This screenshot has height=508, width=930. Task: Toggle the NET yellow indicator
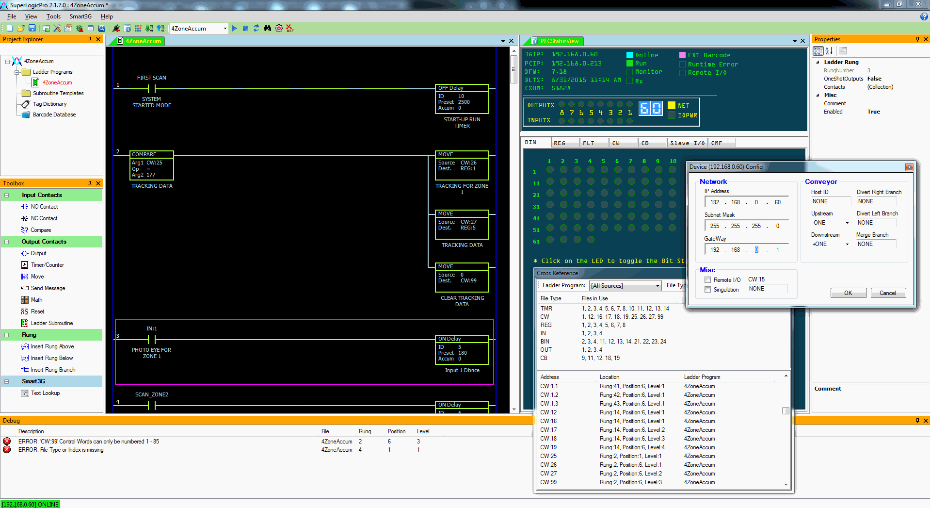(x=672, y=105)
